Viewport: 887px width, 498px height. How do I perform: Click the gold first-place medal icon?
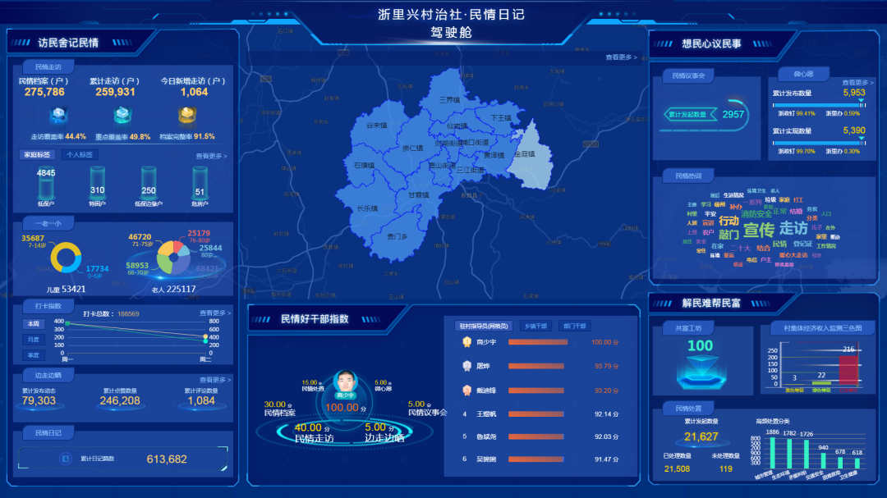pos(465,342)
